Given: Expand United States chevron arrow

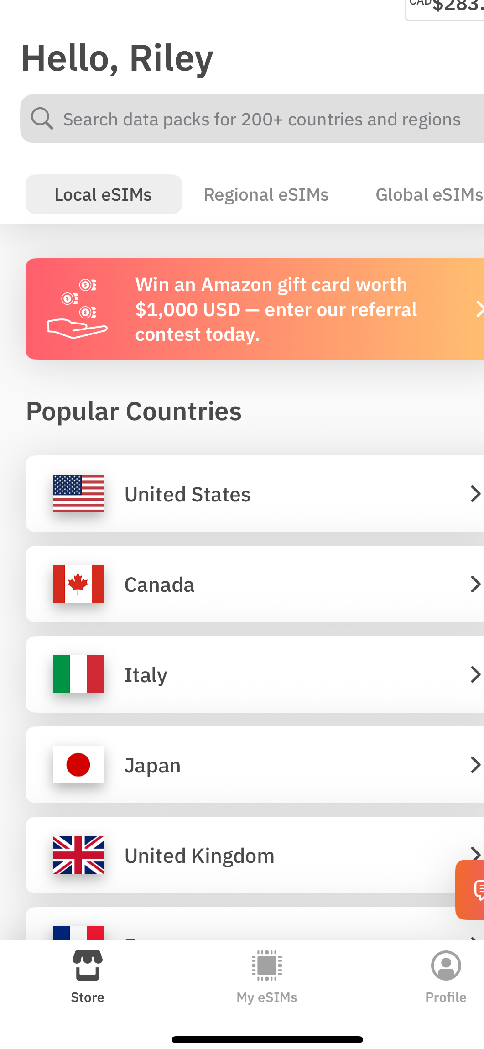Looking at the screenshot, I should coord(475,494).
